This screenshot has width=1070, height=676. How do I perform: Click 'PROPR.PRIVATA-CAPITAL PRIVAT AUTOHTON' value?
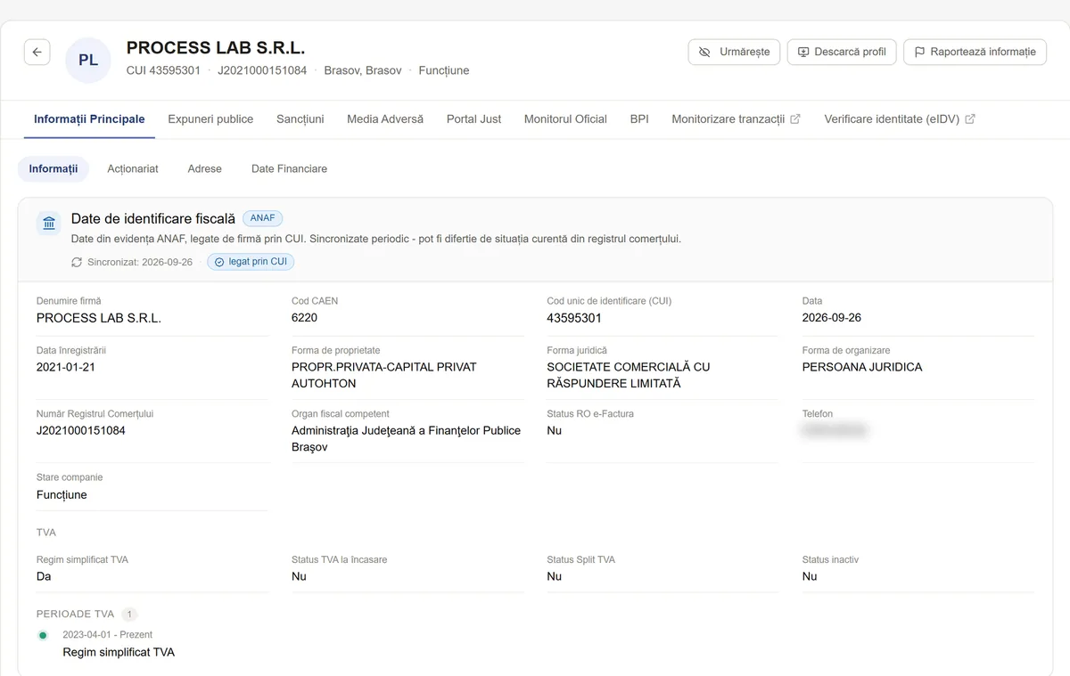tap(384, 375)
